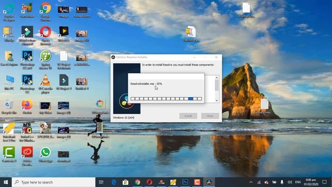Viewport: 332px width, 187px height.
Task: Show hidden system tray icons
Action: click(251, 182)
